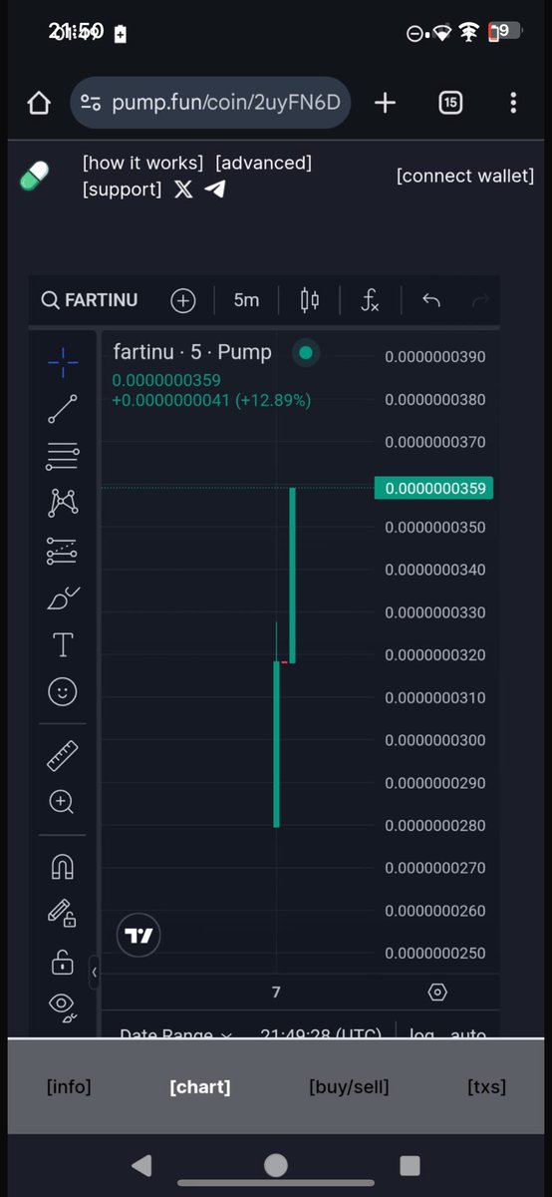Open the tab switcher showing 15
The width and height of the screenshot is (552, 1197).
450,103
